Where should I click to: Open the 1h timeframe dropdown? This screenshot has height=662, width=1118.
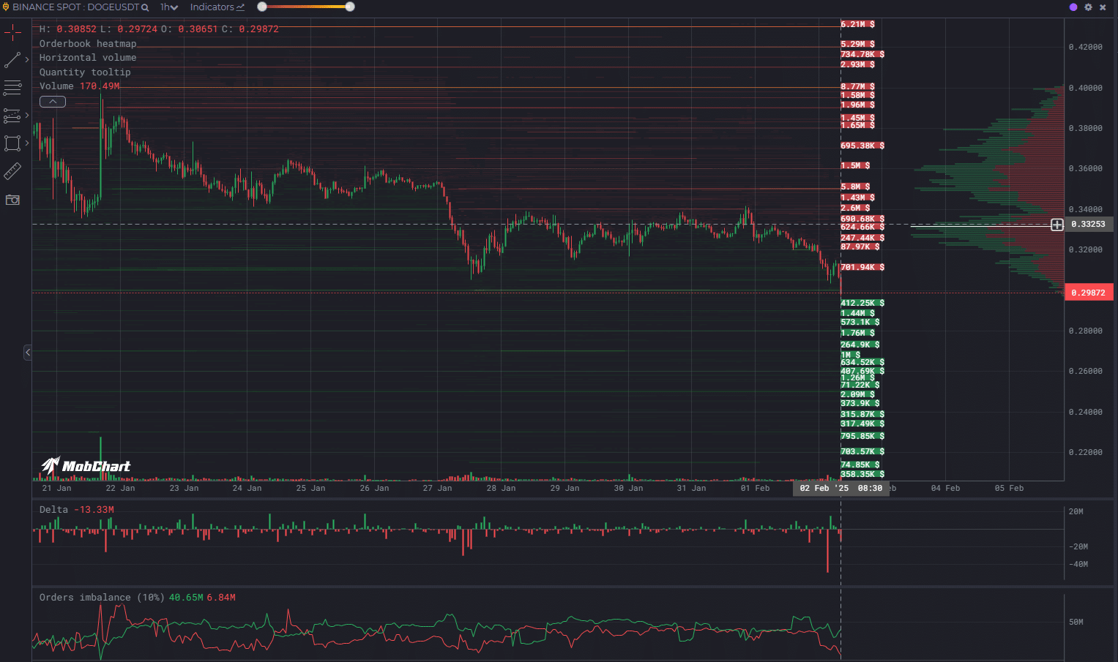tap(169, 7)
